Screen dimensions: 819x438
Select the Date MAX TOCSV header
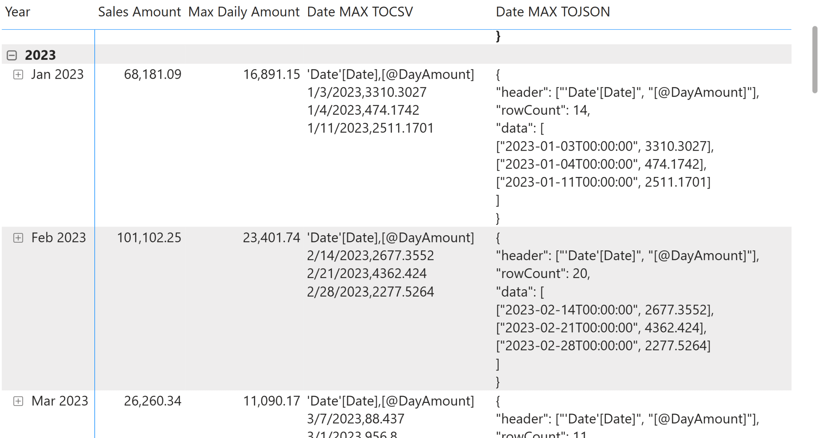click(360, 12)
